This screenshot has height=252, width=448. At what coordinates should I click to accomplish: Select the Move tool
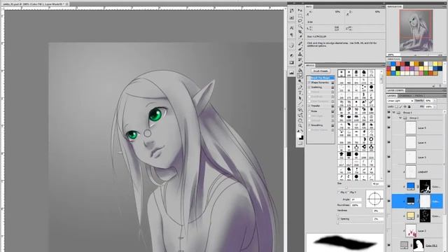click(300, 10)
